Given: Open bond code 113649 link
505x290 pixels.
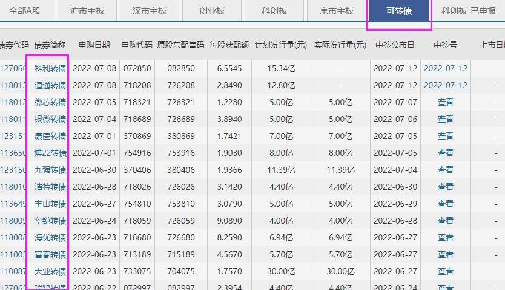Looking at the screenshot, I should click(13, 204).
